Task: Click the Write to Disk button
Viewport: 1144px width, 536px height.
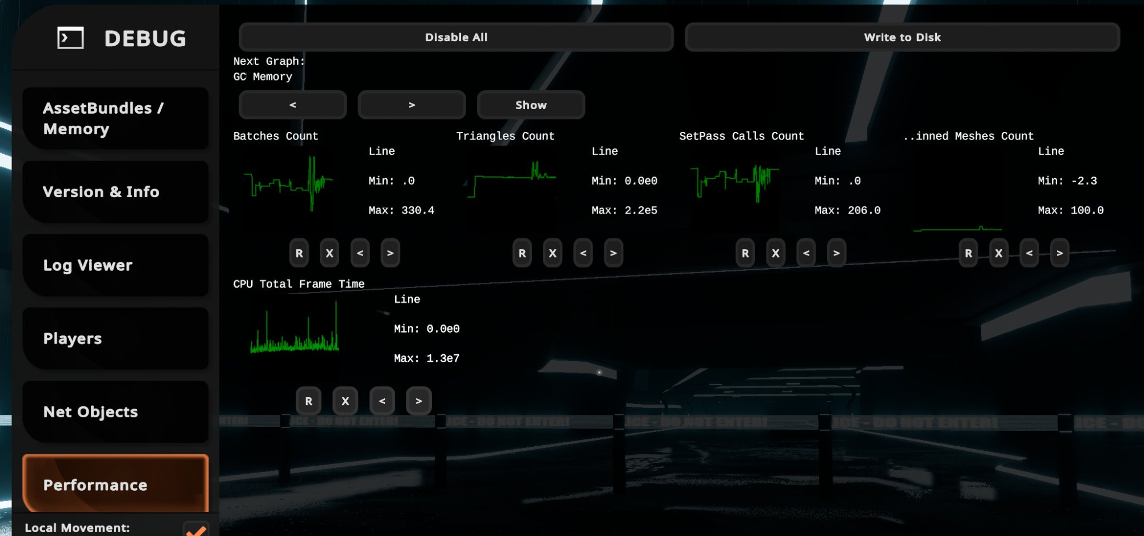Action: [902, 38]
